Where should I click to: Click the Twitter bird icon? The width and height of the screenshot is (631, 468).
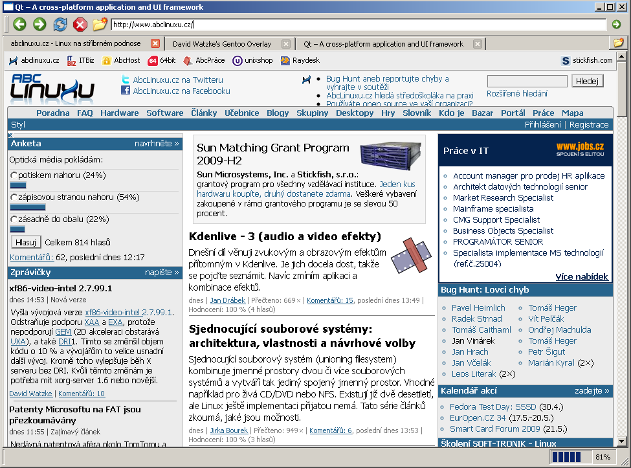pos(126,79)
